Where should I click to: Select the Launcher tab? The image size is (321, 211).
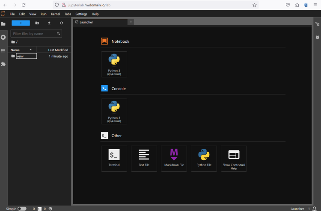(x=100, y=22)
